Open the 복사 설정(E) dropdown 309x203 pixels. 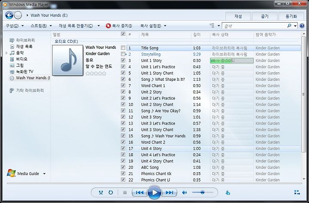pyautogui.click(x=153, y=26)
